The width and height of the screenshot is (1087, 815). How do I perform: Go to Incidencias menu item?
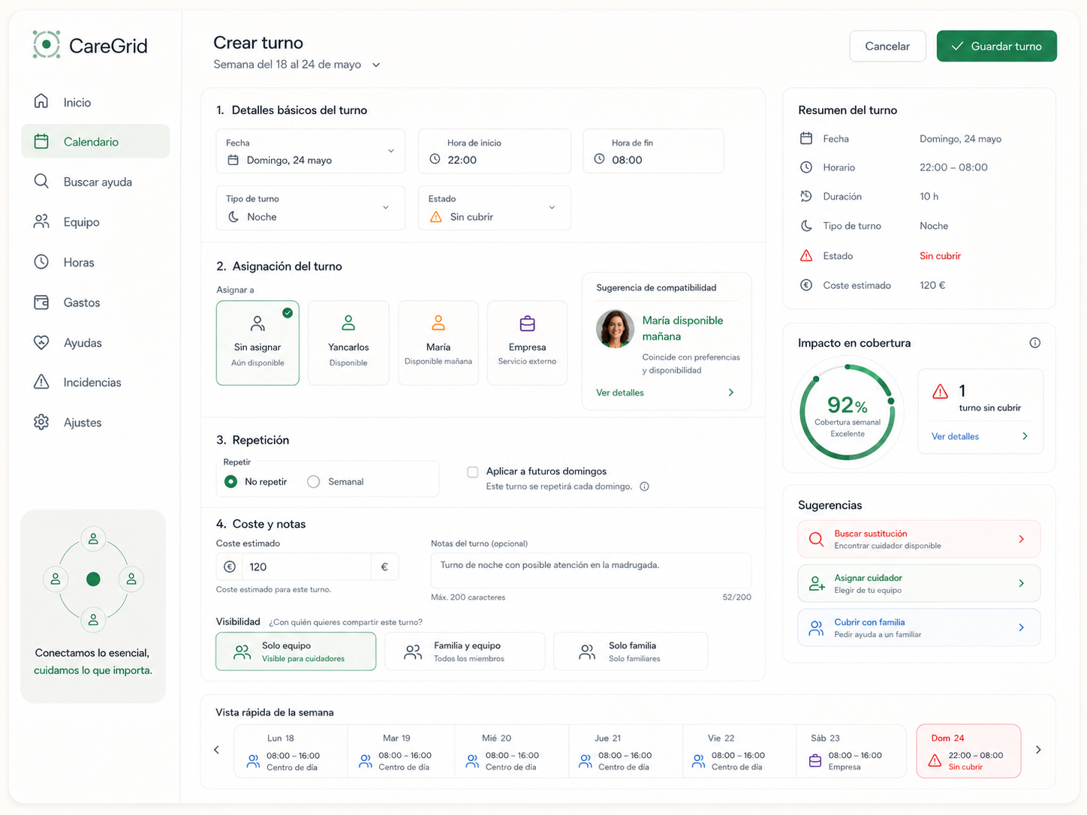pyautogui.click(x=95, y=382)
